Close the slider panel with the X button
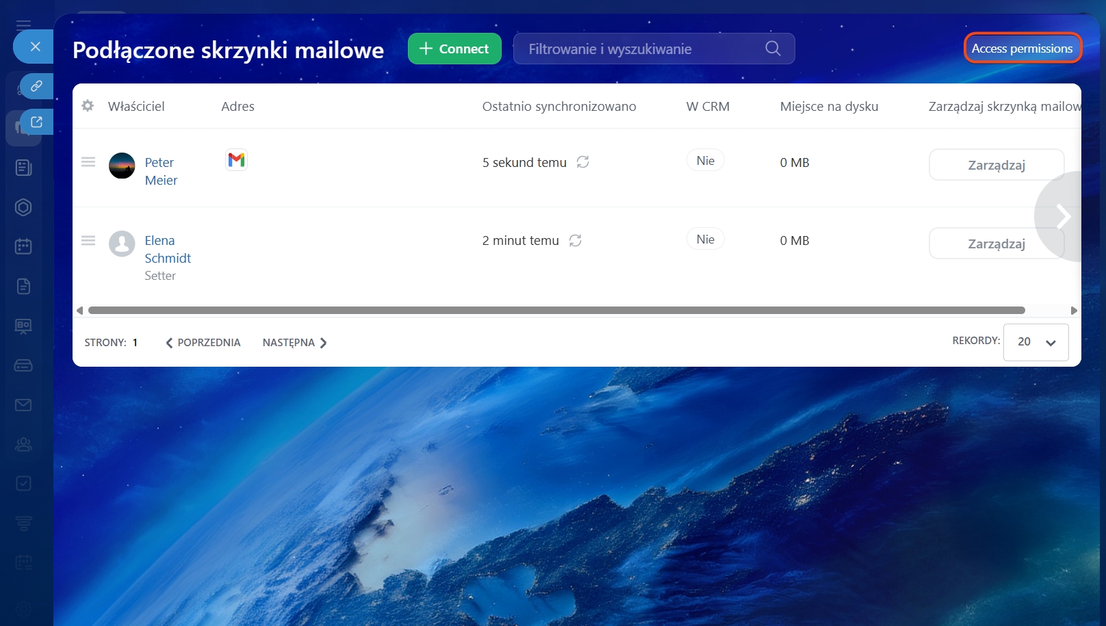Viewport: 1106px width, 626px height. (x=34, y=47)
